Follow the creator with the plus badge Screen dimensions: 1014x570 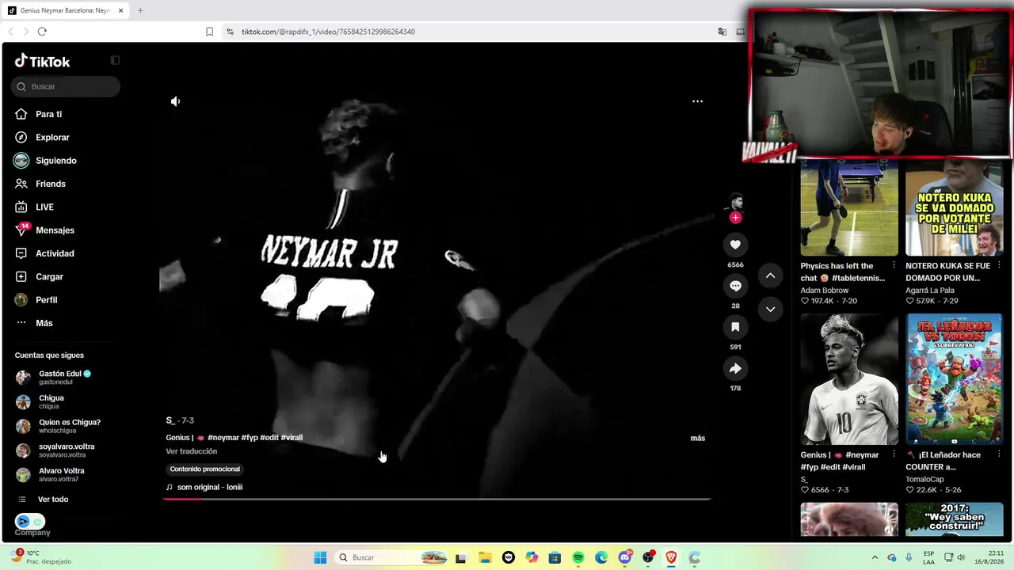pos(736,218)
